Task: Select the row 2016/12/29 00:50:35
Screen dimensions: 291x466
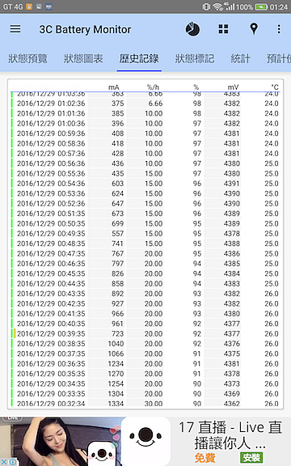Action: [145, 223]
